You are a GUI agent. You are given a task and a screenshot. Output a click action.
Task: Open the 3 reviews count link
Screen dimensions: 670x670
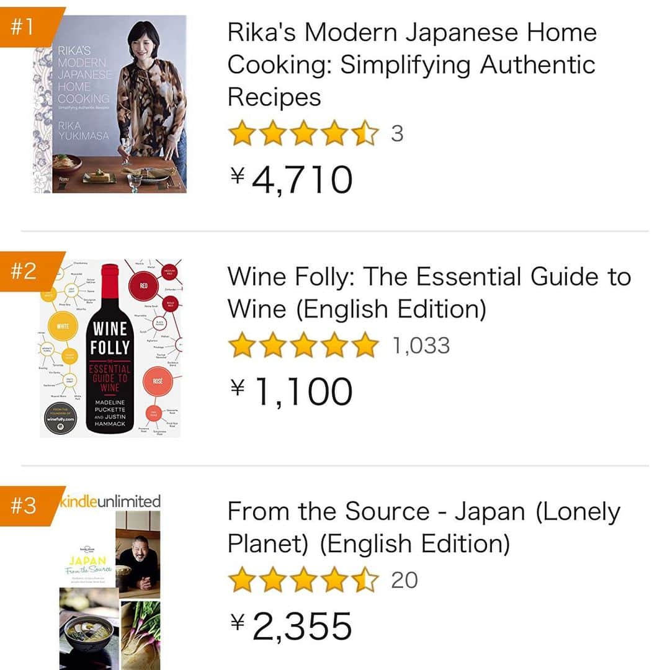[x=397, y=134]
